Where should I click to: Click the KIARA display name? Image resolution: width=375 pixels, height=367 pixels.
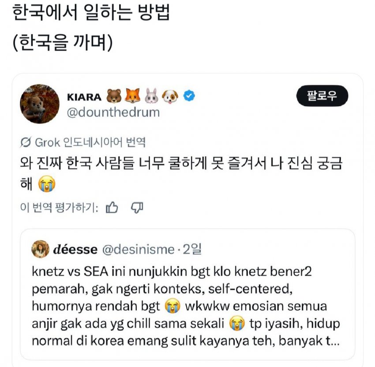point(84,96)
